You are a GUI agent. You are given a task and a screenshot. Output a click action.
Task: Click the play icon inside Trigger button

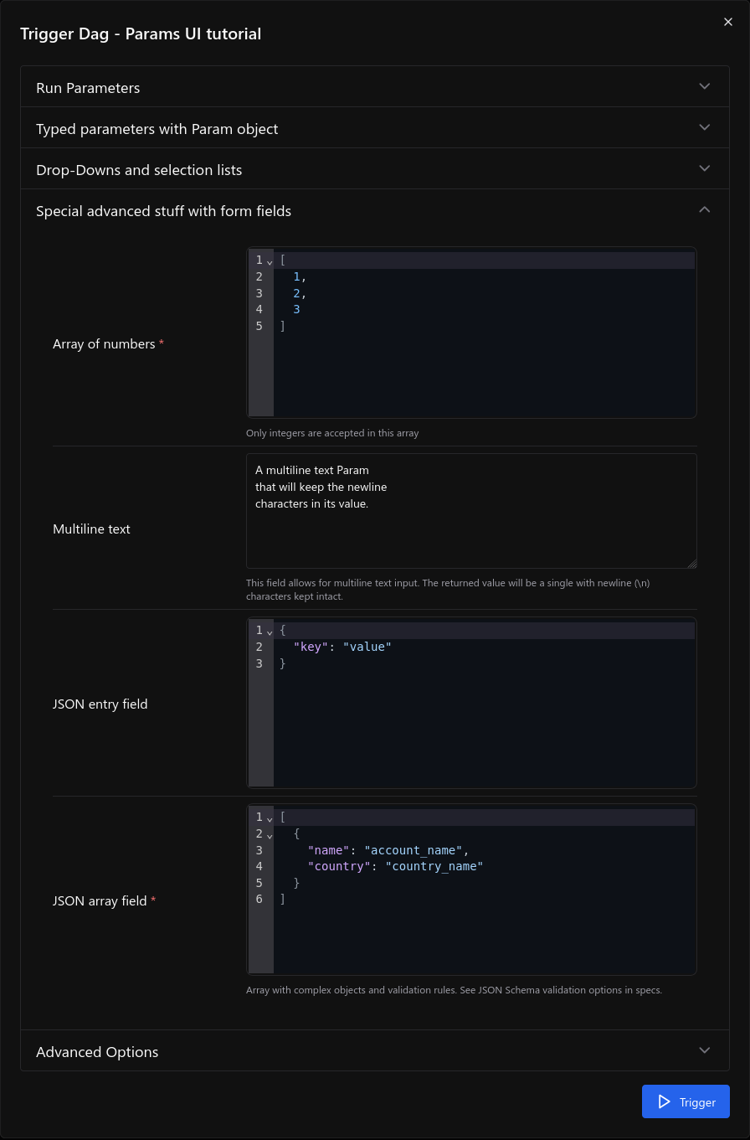664,1101
